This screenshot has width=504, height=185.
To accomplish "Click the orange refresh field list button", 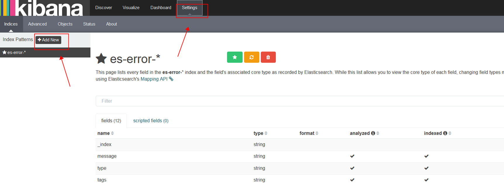I will 252,57.
